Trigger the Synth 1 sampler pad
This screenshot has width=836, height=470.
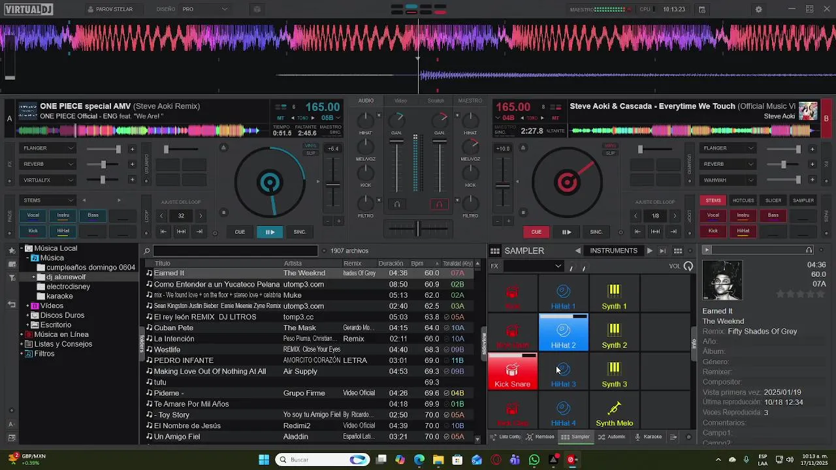click(x=614, y=294)
